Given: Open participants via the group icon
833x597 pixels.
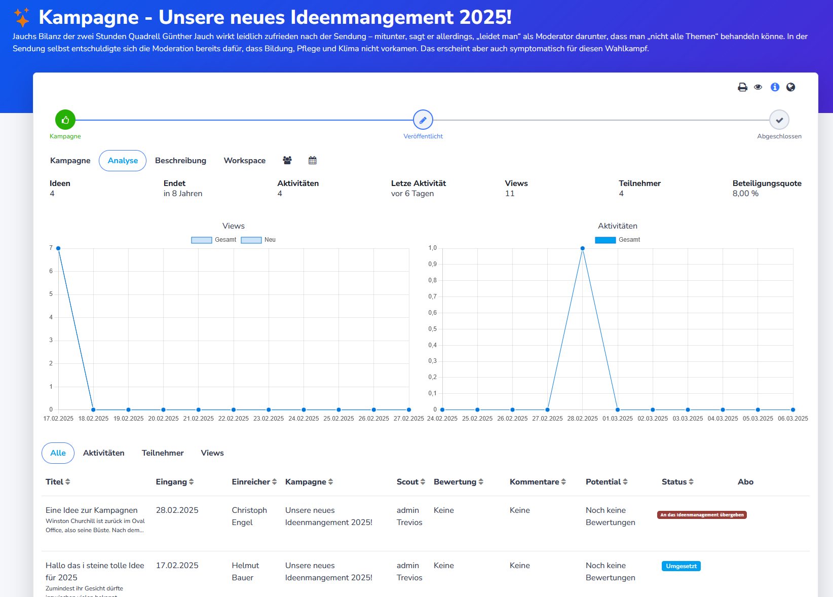Looking at the screenshot, I should (x=287, y=160).
